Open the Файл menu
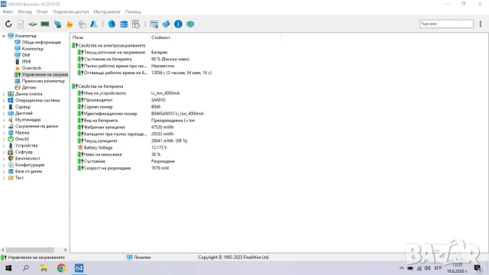The image size is (489, 275). pyautogui.click(x=8, y=12)
